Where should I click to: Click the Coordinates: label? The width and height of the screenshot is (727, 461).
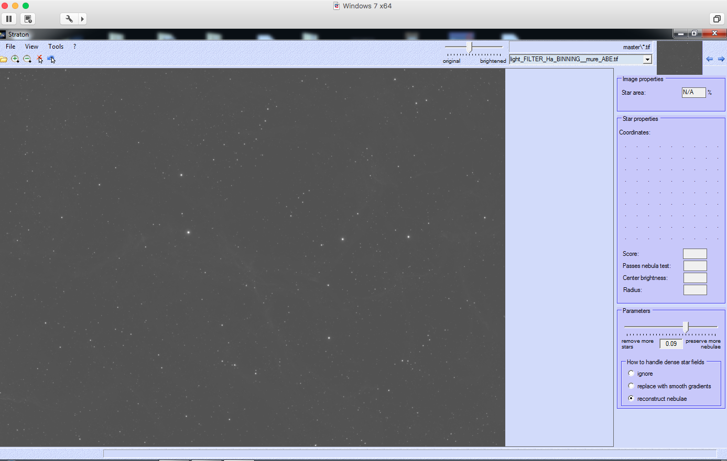(x=635, y=132)
